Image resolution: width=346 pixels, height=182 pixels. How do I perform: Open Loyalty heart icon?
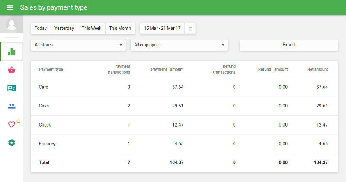coord(12,124)
